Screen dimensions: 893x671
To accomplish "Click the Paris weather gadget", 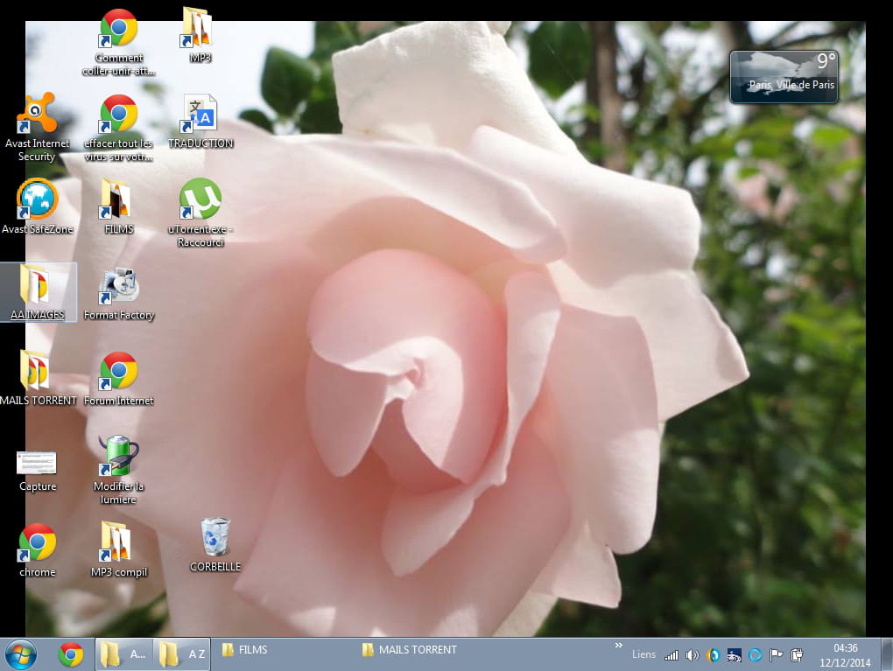I will 784,76.
